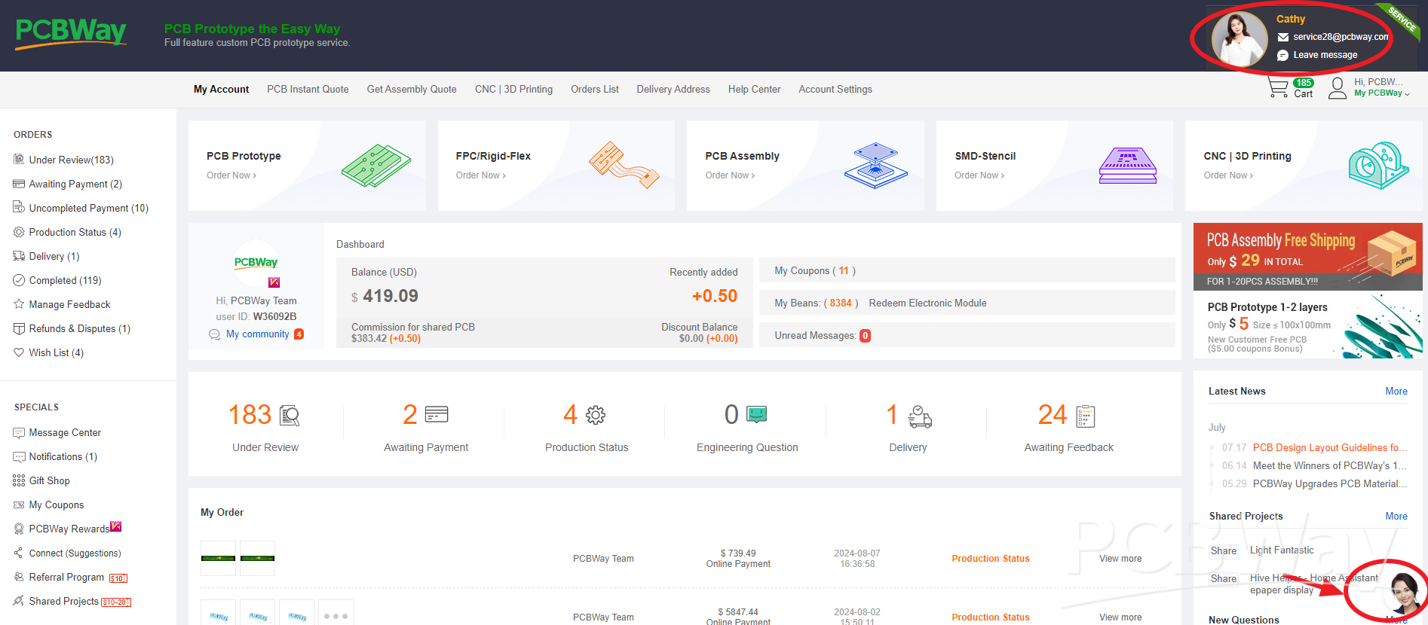Click the Awaiting Payment card icon
This screenshot has height=625, width=1428.
[437, 414]
